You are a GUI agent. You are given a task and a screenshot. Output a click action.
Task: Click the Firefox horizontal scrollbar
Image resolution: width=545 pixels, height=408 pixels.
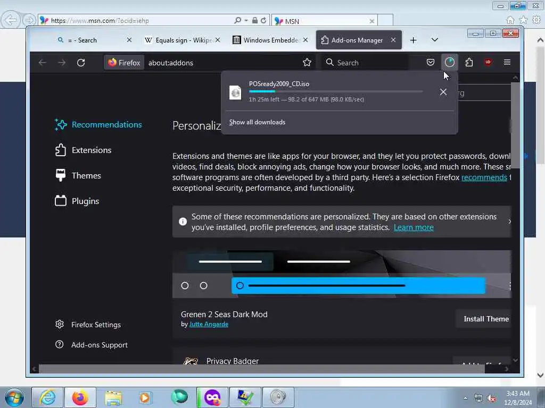[261, 369]
